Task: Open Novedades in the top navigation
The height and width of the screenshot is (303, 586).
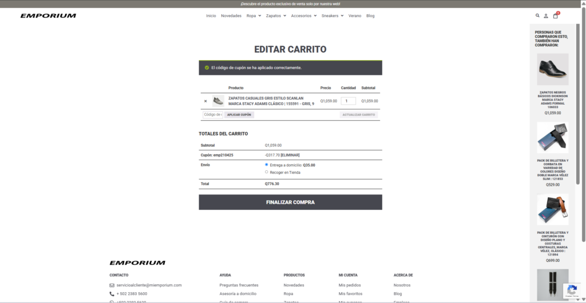Action: [231, 15]
